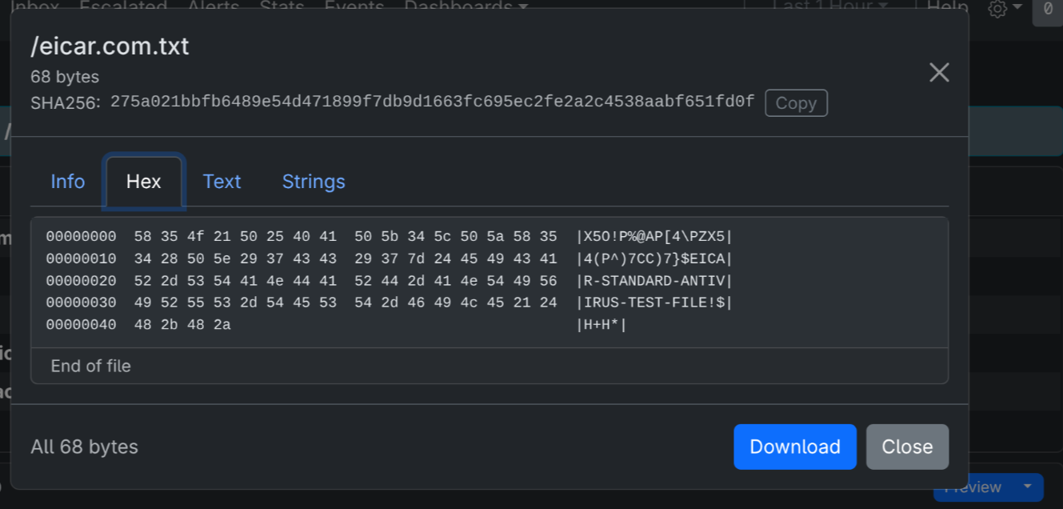Screen dimensions: 1063x509
Task: Click hex offset 00000030 row
Action: coord(389,303)
